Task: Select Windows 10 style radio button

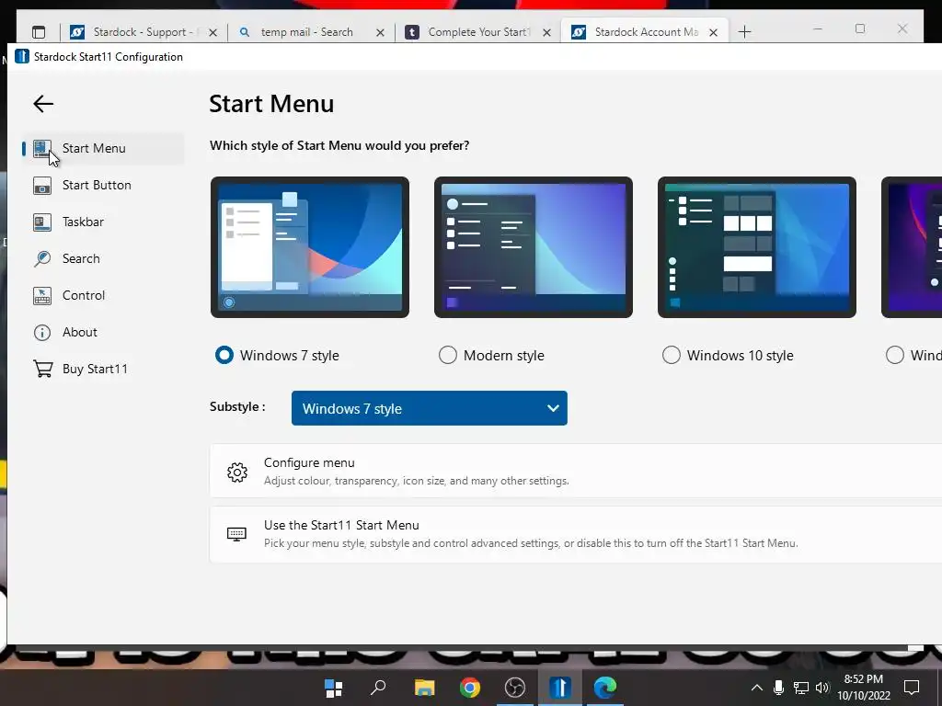Action: click(x=671, y=356)
